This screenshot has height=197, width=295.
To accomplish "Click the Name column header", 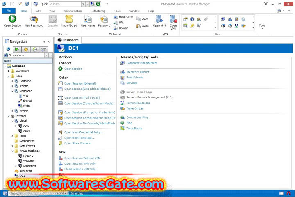I will [28, 61].
